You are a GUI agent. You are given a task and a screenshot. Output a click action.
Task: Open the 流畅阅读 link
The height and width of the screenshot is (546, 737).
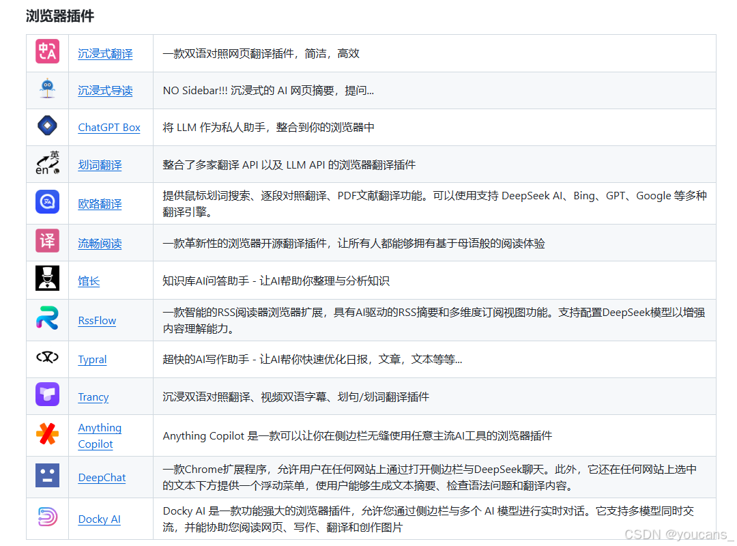pyautogui.click(x=100, y=244)
